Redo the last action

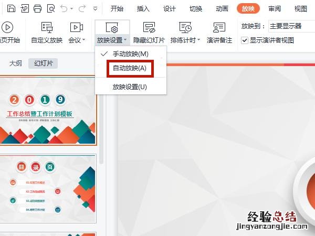point(82,8)
